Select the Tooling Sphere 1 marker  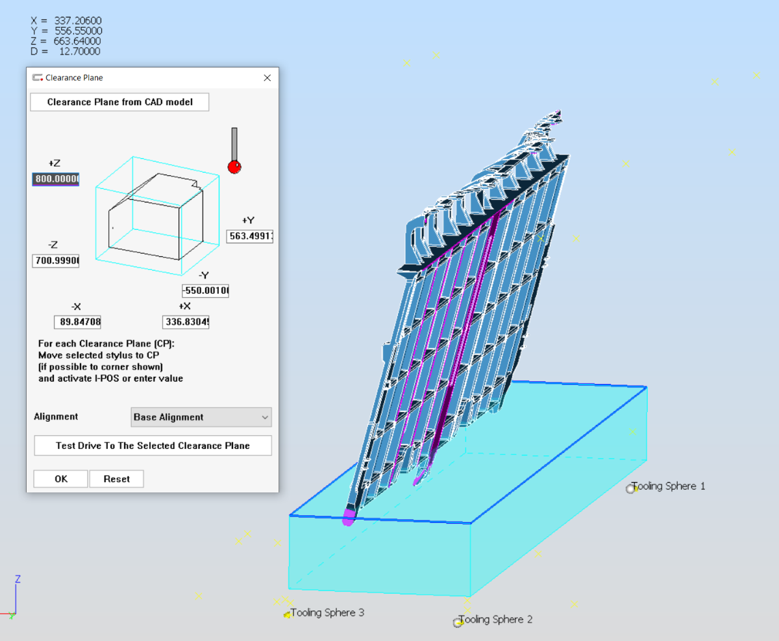630,489
